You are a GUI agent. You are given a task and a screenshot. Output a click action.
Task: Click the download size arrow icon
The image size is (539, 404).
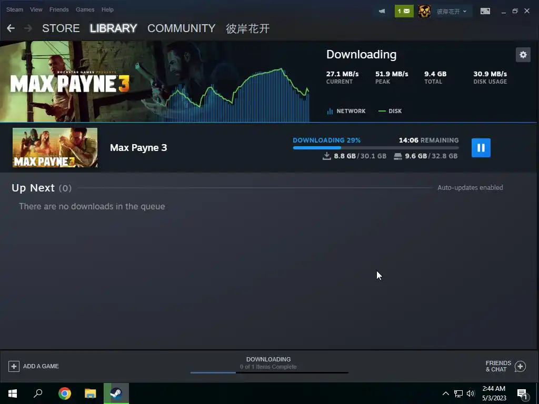click(x=326, y=156)
